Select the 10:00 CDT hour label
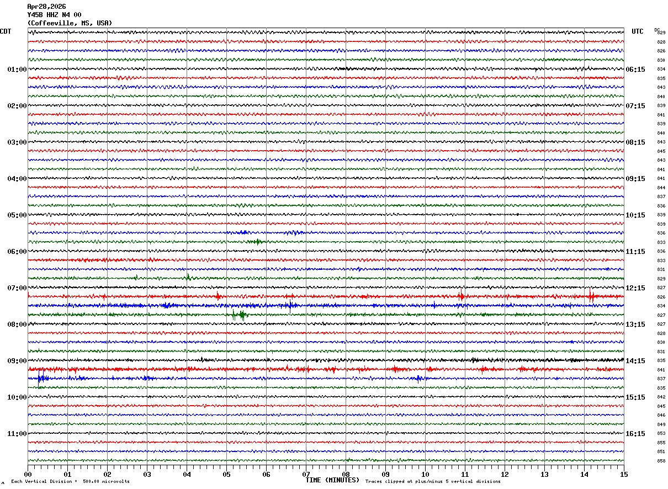Image resolution: width=668 pixels, height=489 pixels. (x=17, y=397)
